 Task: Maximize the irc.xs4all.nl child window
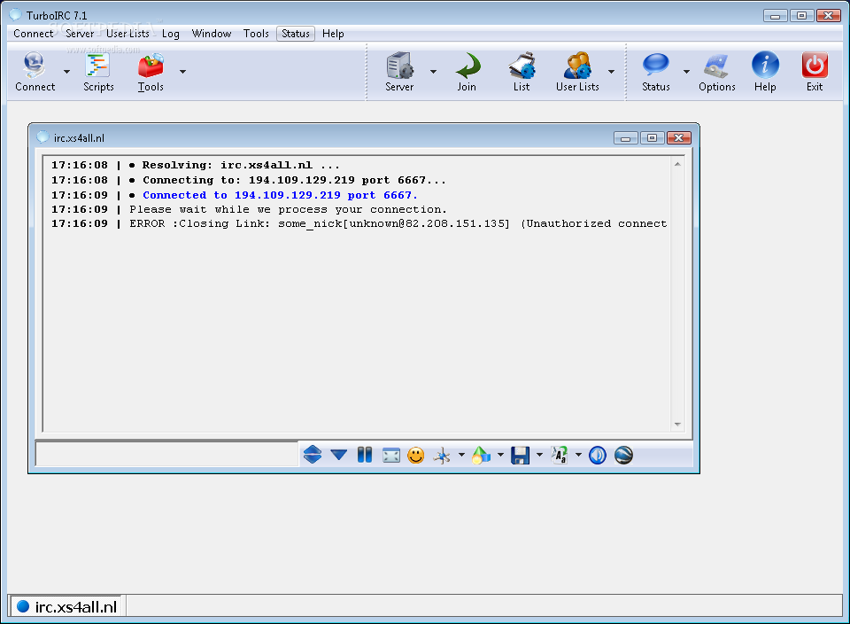[x=653, y=137]
